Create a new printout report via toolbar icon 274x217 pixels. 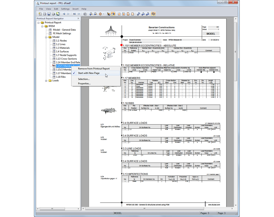(40, 14)
